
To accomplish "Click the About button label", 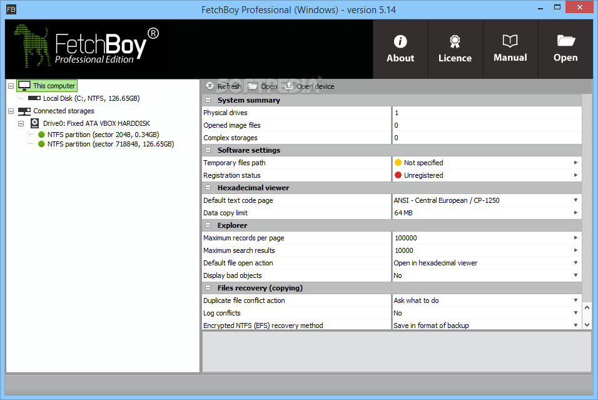I will 400,58.
